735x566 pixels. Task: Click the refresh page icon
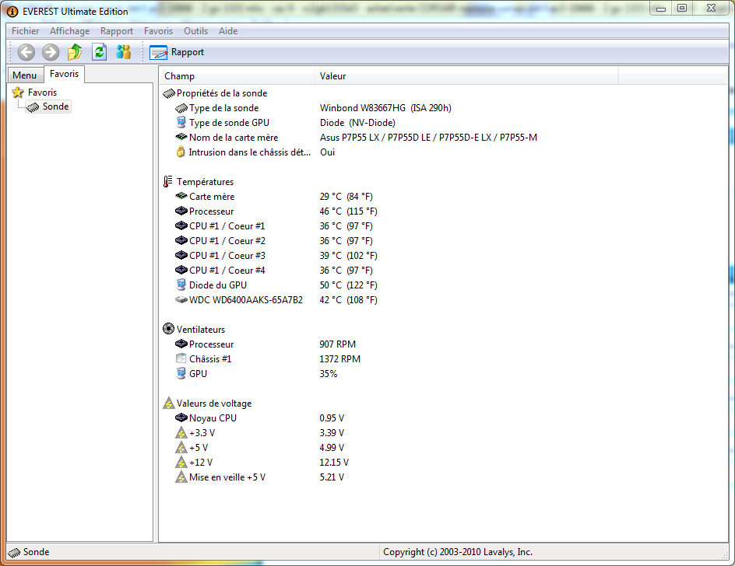[x=99, y=51]
